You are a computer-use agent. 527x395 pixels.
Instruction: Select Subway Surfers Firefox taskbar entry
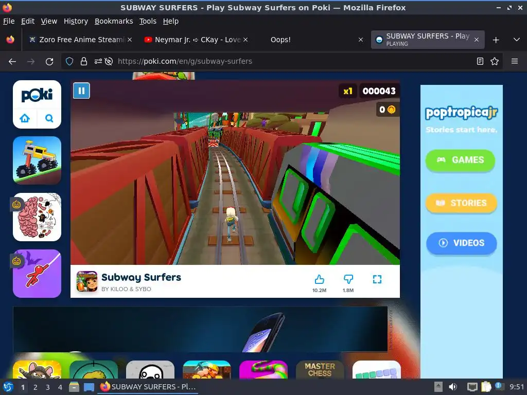click(x=148, y=387)
